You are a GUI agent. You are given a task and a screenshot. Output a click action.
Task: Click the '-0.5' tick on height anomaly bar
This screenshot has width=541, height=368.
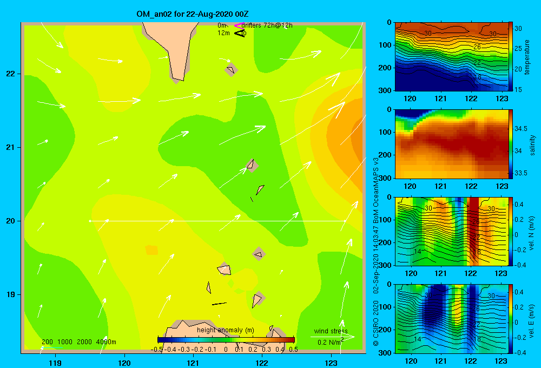point(157,350)
